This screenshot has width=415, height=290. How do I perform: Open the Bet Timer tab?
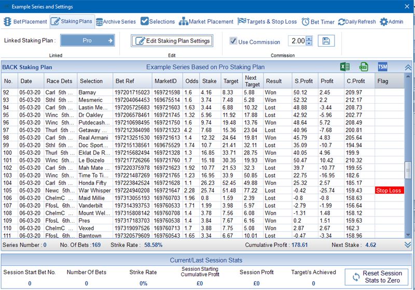pyautogui.click(x=318, y=22)
